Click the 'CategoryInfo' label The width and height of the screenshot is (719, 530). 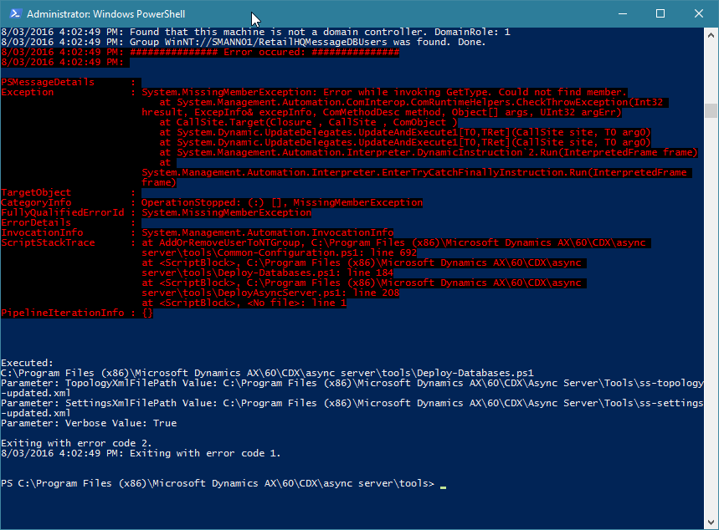[x=36, y=203]
